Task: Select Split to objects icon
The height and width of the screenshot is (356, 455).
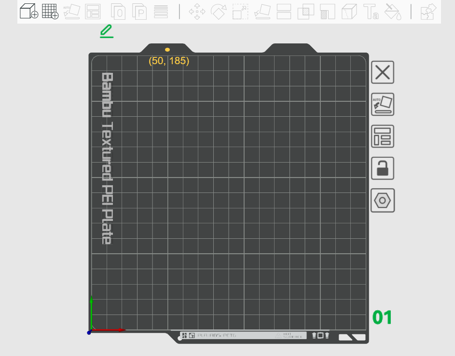Action: [118, 11]
